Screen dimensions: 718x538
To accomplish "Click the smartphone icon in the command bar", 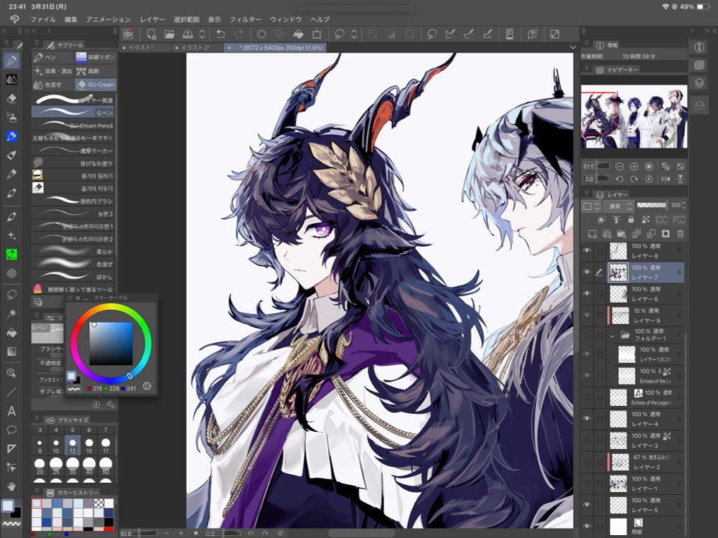I will point(509,34).
